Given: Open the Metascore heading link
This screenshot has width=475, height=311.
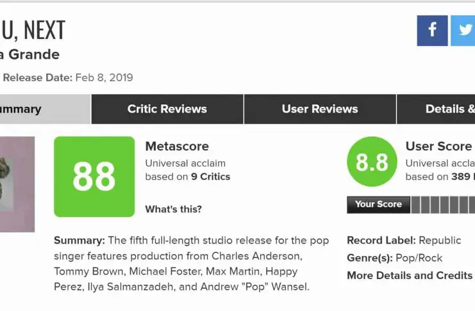Looking at the screenshot, I should [x=177, y=147].
